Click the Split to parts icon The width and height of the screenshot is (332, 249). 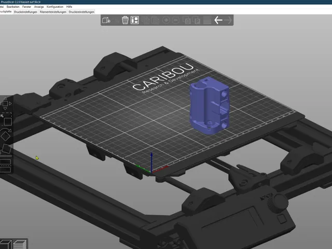coord(196,20)
